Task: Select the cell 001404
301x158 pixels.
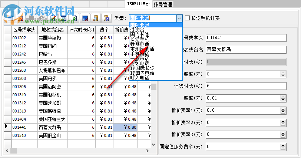Action: click(24, 119)
